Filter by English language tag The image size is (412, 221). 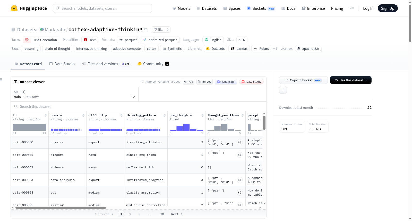tap(213, 40)
